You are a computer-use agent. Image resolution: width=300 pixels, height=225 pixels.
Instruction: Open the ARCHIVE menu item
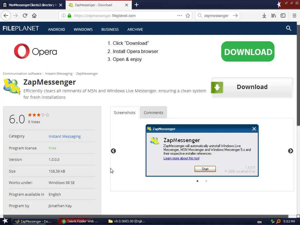click(135, 30)
